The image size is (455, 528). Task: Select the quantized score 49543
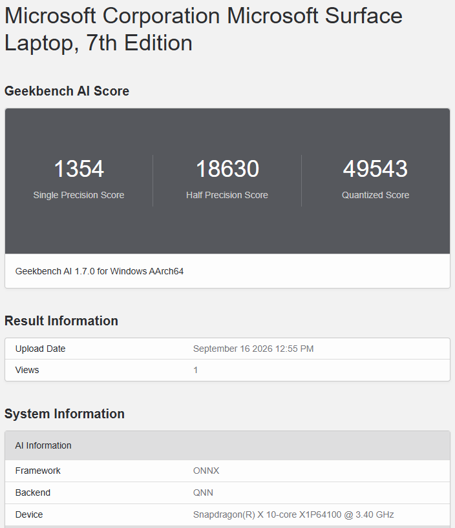coord(376,168)
